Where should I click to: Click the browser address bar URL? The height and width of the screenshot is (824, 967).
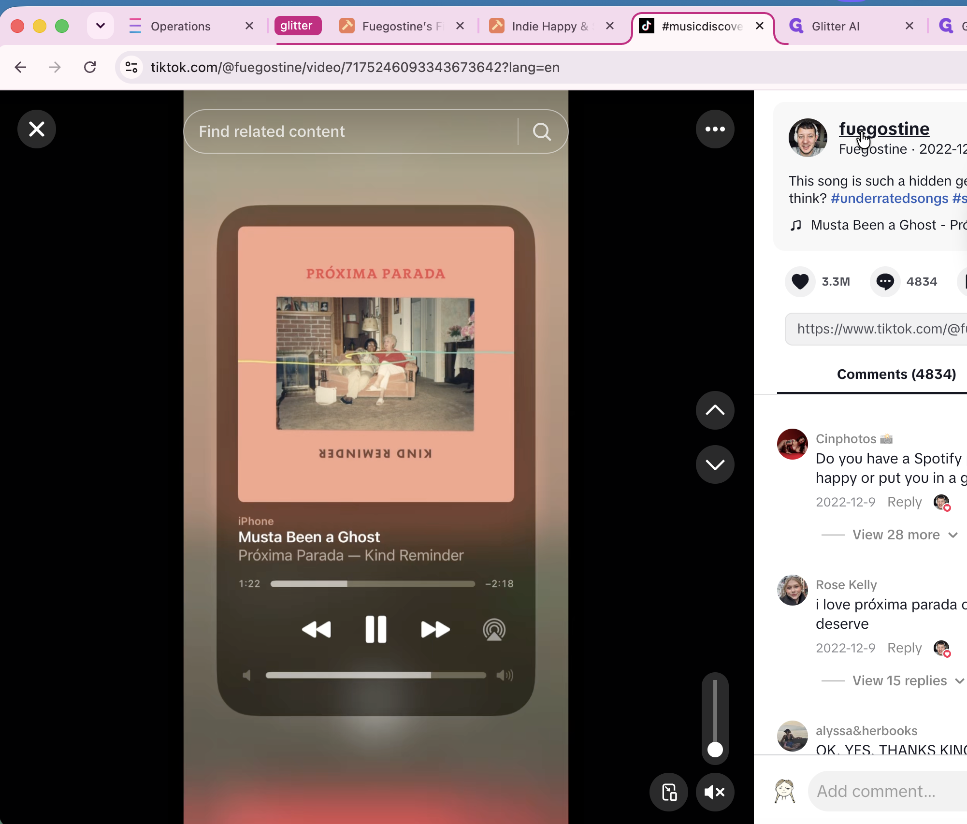pyautogui.click(x=355, y=67)
